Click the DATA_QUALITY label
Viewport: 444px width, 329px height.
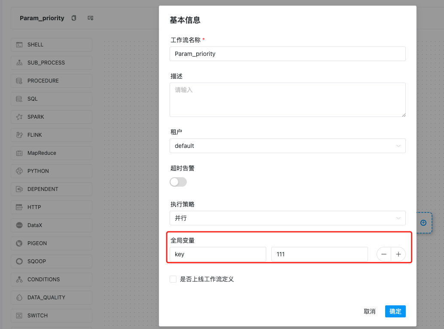pos(46,298)
